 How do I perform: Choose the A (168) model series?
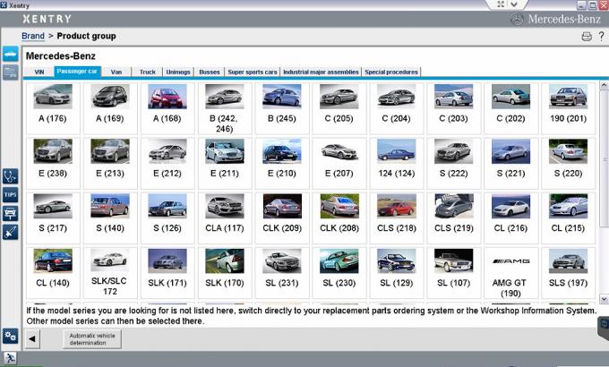(167, 108)
